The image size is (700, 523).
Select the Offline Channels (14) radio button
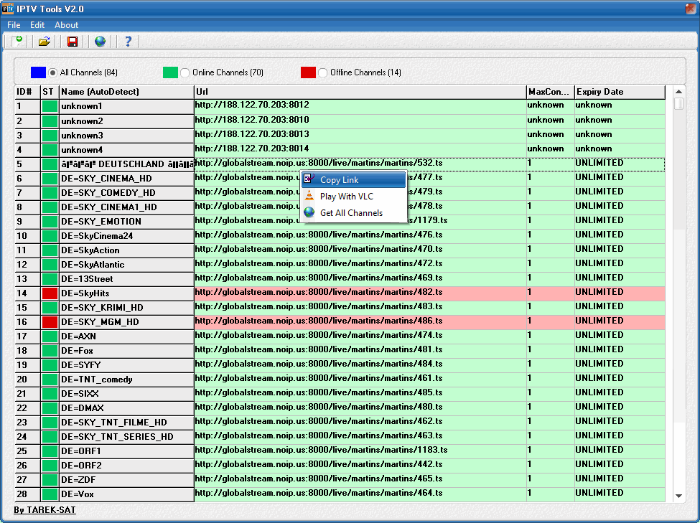(x=323, y=72)
